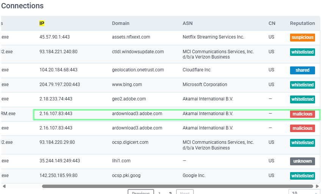The image size is (323, 194).
Task: Go to the Previous page
Action: coord(141,192)
